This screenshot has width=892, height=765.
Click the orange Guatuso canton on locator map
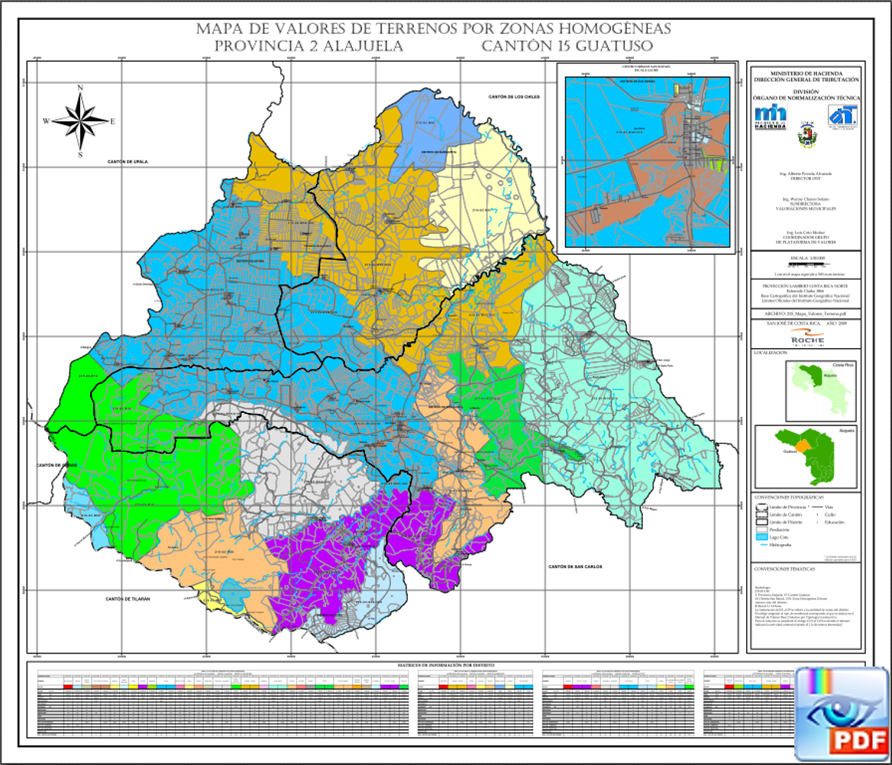pos(803,447)
